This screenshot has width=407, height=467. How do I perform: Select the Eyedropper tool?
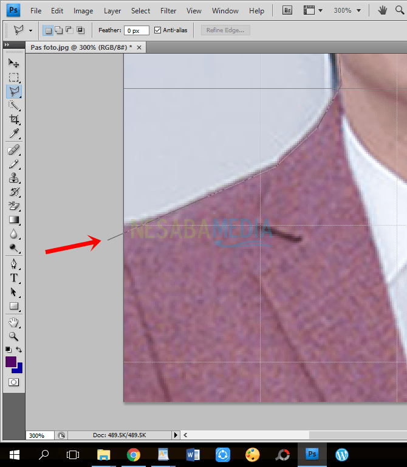[x=13, y=134]
